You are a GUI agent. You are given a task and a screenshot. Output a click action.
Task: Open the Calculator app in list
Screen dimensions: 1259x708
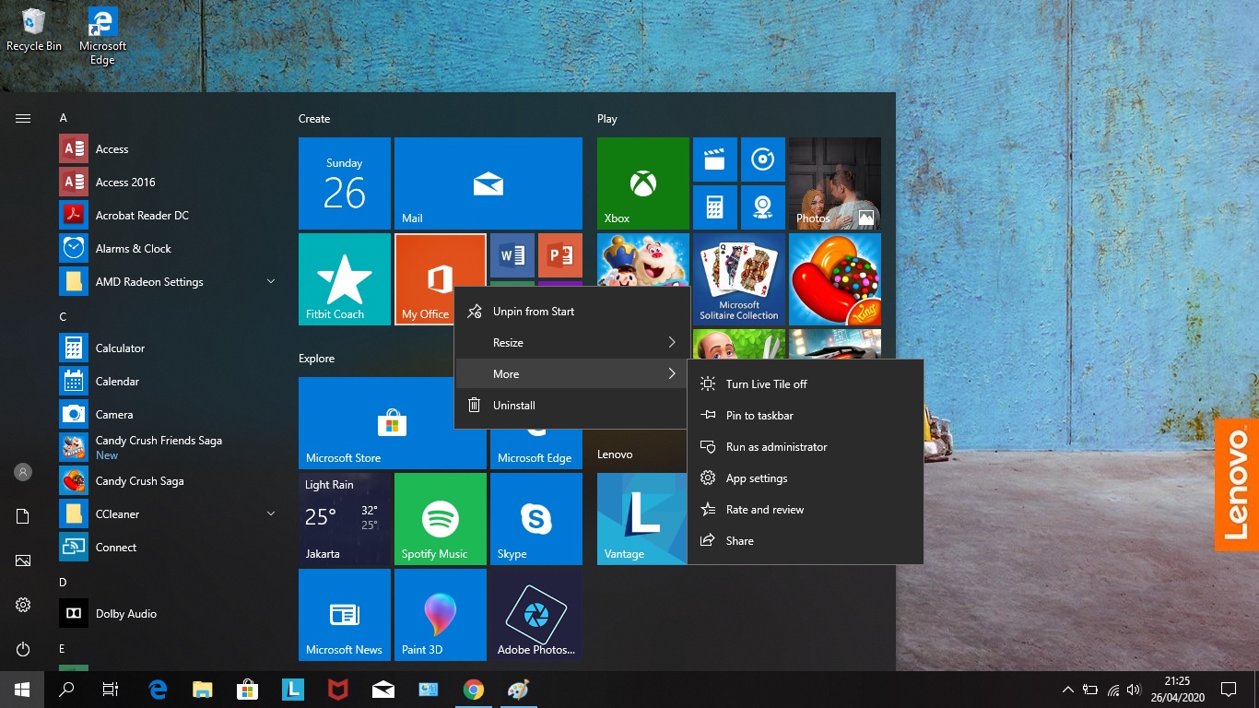168,348
